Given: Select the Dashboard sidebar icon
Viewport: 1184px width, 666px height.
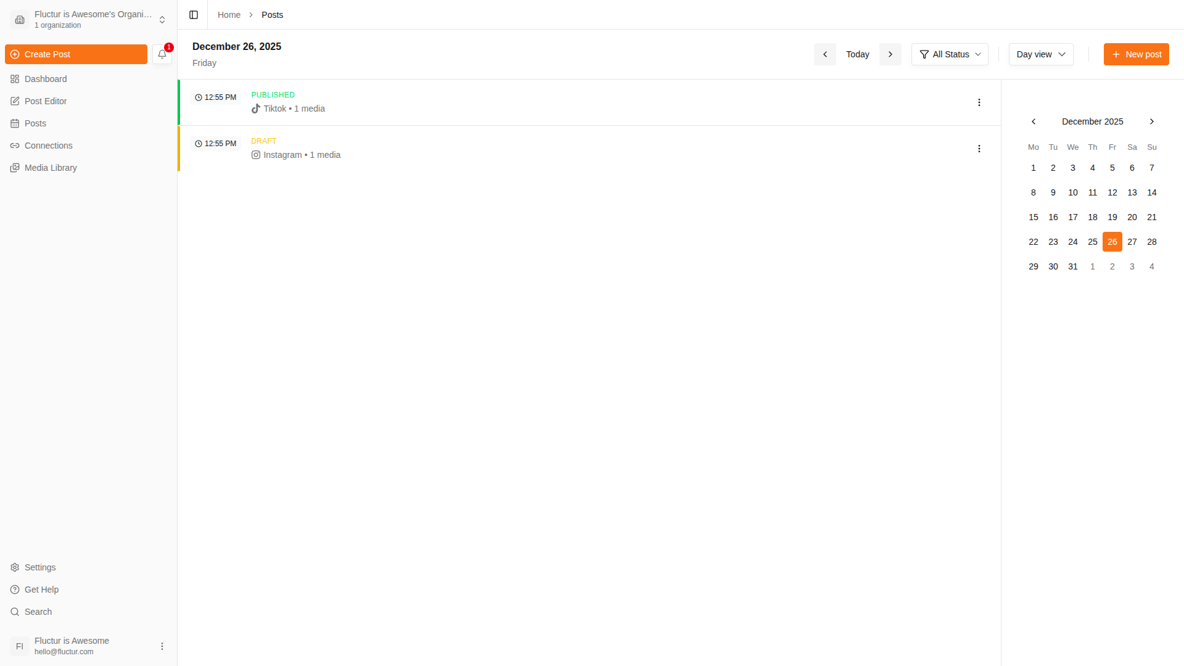Looking at the screenshot, I should pyautogui.click(x=15, y=79).
